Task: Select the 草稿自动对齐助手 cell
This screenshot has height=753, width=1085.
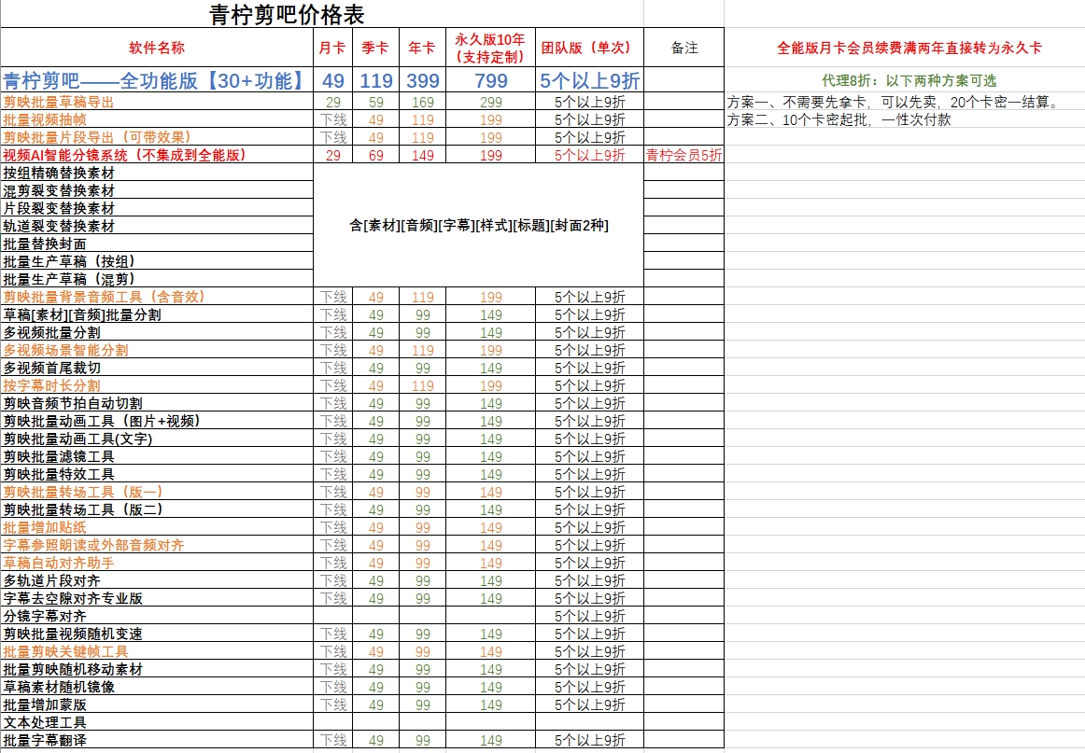Action: pyautogui.click(x=157, y=563)
